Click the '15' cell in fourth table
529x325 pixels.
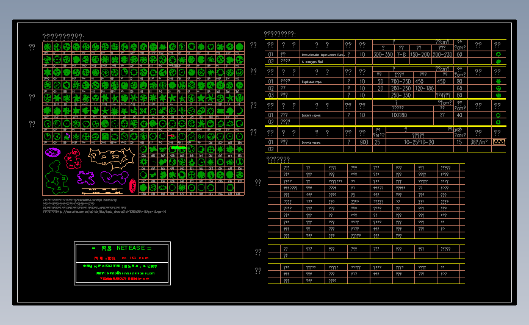pos(459,142)
